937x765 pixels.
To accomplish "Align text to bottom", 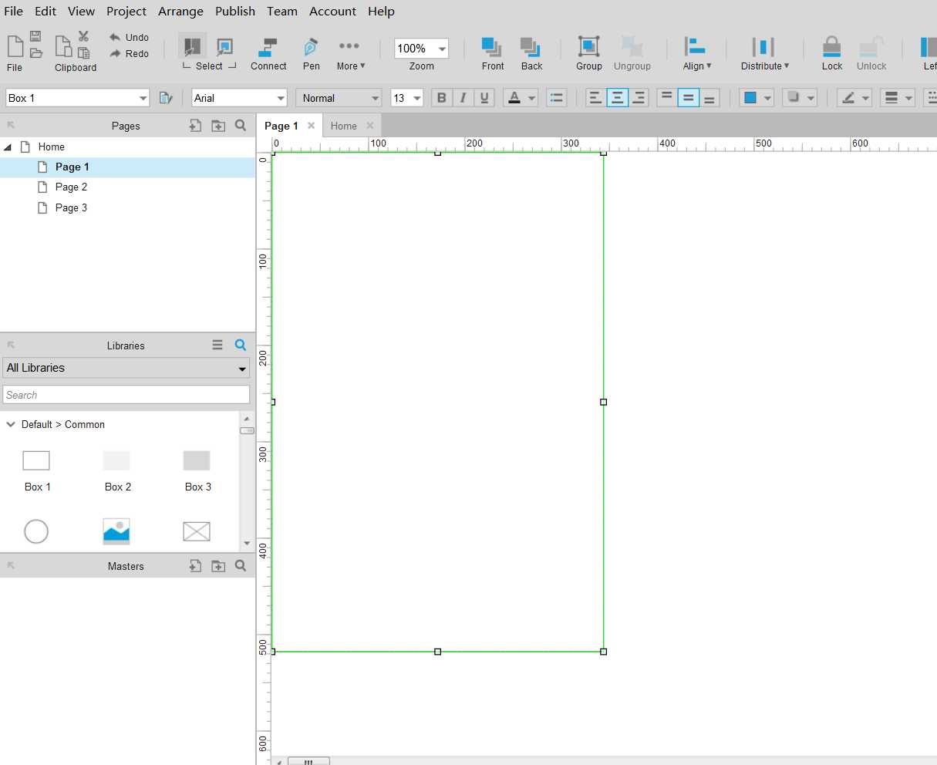I will (x=709, y=98).
